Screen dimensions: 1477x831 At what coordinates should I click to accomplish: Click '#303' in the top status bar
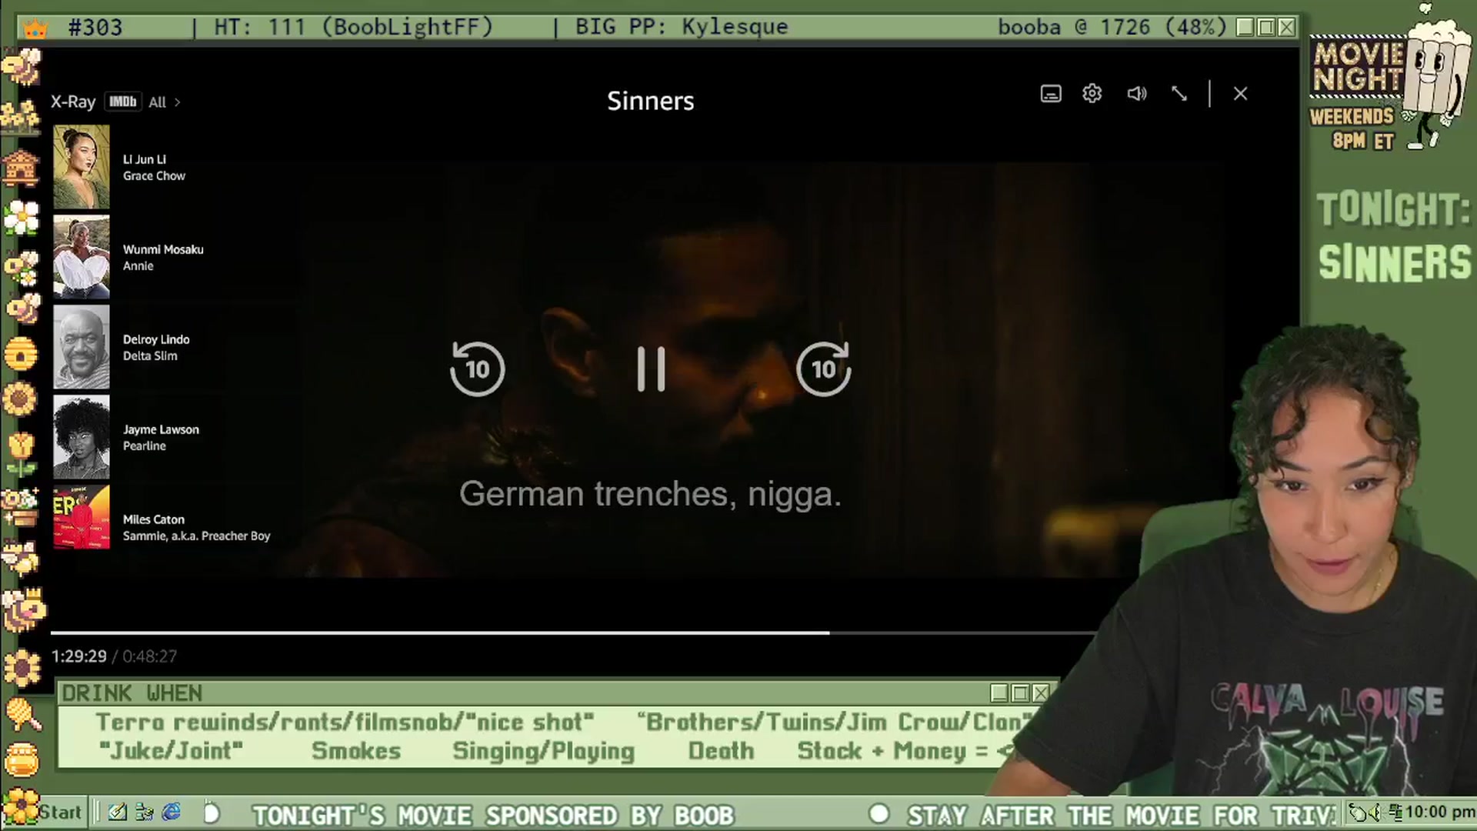coord(95,28)
